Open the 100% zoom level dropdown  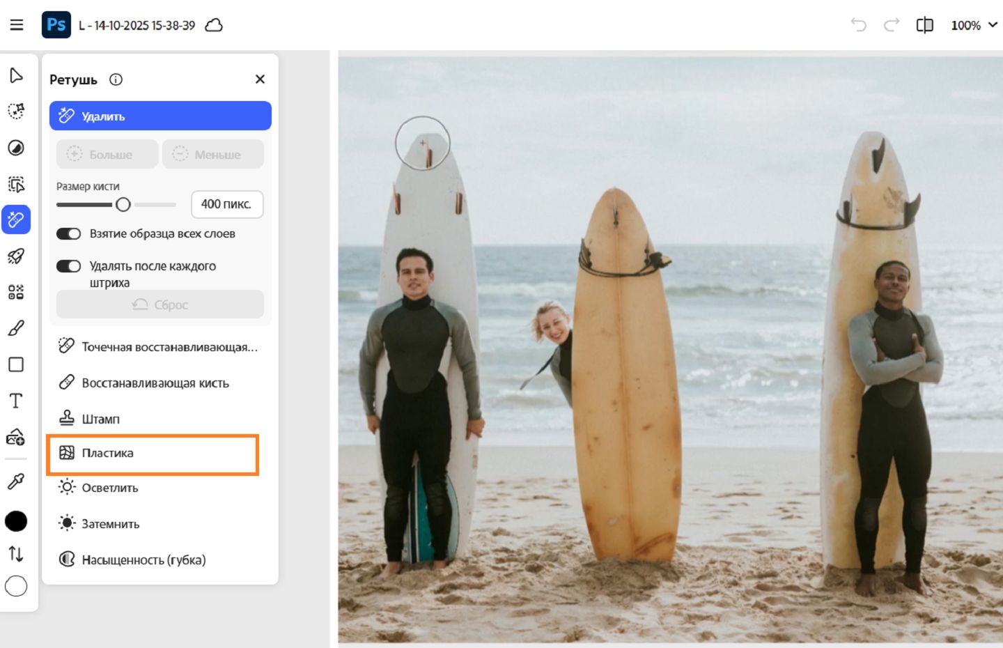click(974, 25)
